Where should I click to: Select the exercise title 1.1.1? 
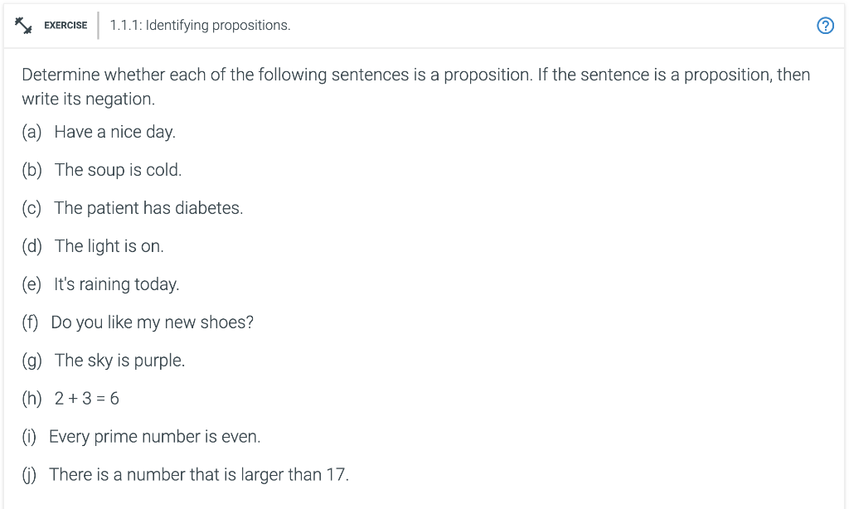[x=200, y=25]
